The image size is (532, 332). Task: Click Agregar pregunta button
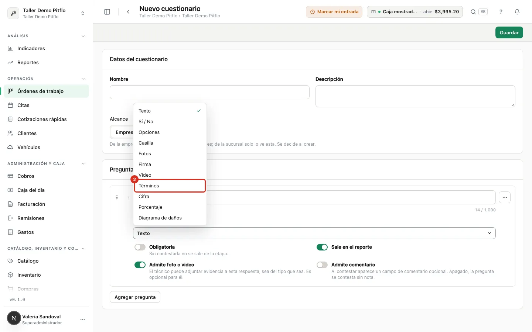(135, 297)
